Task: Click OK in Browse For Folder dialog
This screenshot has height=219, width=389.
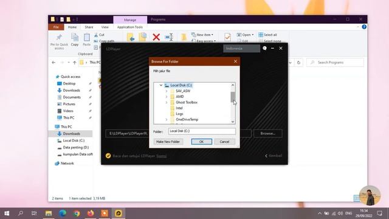Action: pyautogui.click(x=201, y=142)
